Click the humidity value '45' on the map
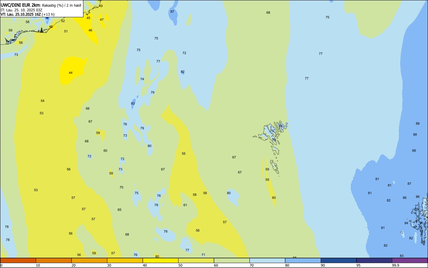The width and height of the screenshot is (428, 268). (x=88, y=18)
